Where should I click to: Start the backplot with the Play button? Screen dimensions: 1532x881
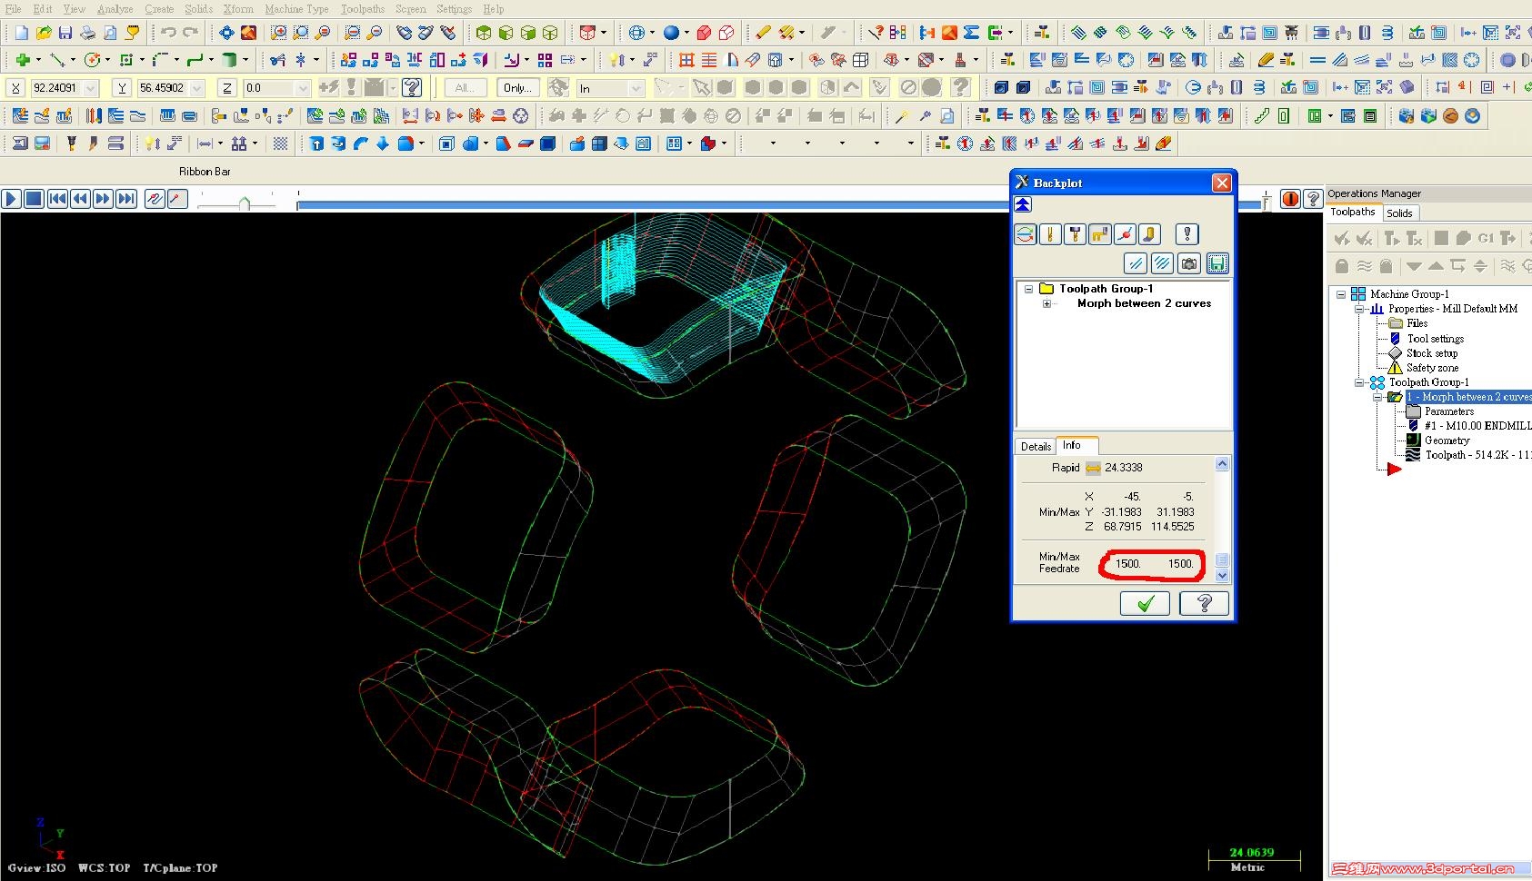(11, 199)
